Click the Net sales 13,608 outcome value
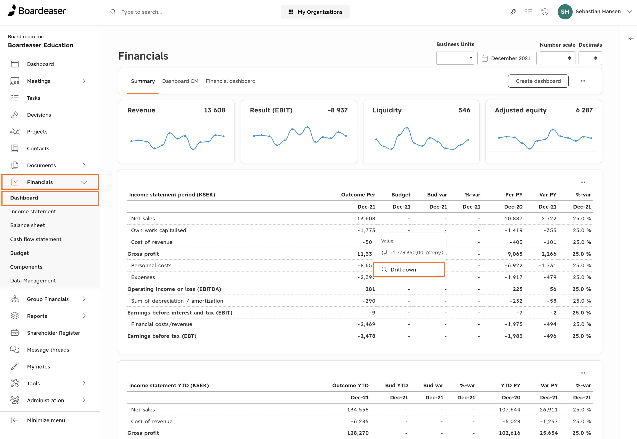The image size is (637, 439). (366, 218)
